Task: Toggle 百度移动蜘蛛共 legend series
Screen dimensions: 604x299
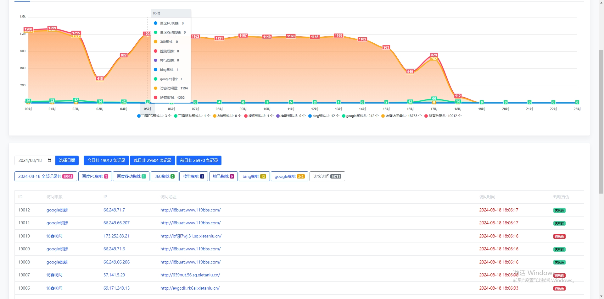Action: coord(192,116)
